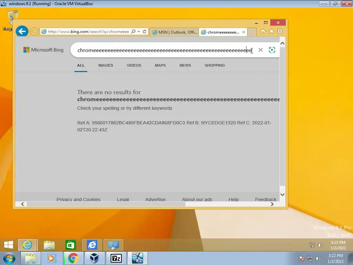Open host Windows Explorer taskbar icon
This screenshot has width=353, height=265.
[x=31, y=258]
